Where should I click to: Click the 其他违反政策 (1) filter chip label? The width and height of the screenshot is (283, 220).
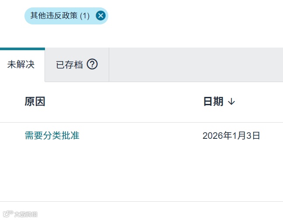click(60, 16)
